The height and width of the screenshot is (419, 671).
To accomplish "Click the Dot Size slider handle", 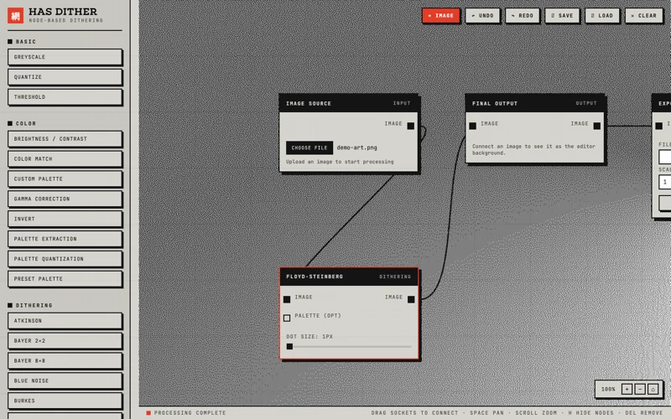I will click(289, 346).
